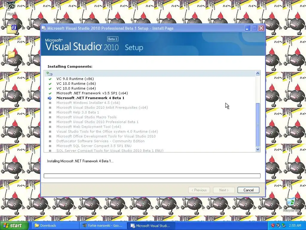Screen dimensions: 306x230
Task: Select Microsoft Office Development Tools row text
Action: (106, 136)
